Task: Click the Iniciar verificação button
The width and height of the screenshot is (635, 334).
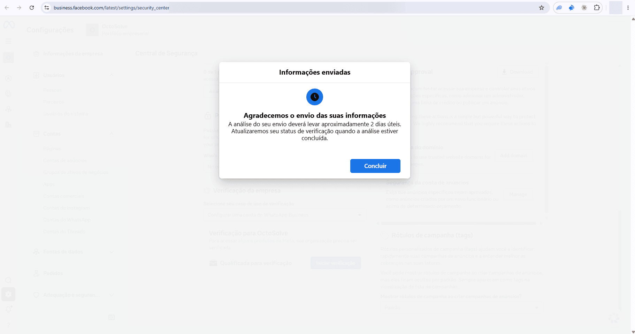Action: [336, 263]
